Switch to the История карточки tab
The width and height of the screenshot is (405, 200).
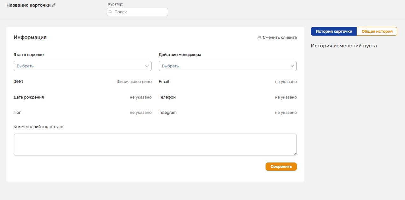pos(334,31)
